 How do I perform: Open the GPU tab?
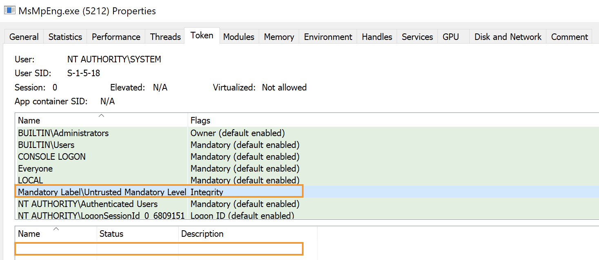tap(450, 37)
